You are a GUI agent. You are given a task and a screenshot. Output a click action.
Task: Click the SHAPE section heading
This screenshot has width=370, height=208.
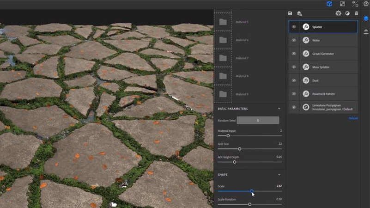click(x=223, y=175)
